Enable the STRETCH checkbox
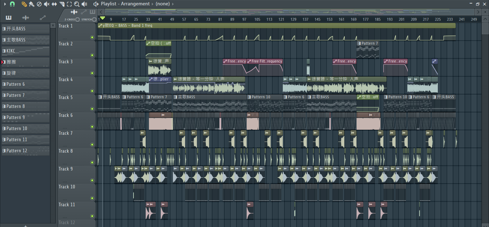The image size is (489, 227). click(x=94, y=19)
